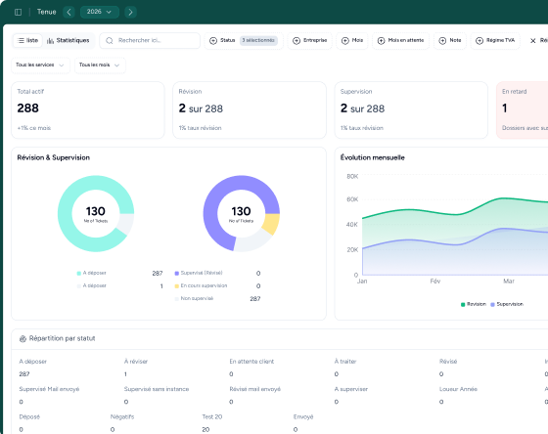Click the purple Supervisé (Révisé) swatch
The height and width of the screenshot is (434, 548).
tap(177, 273)
